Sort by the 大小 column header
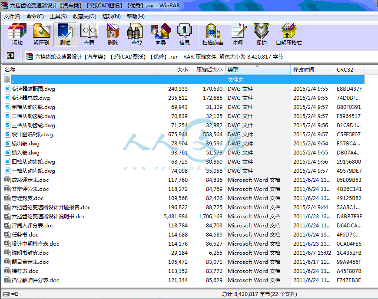 pyautogui.click(x=172, y=69)
